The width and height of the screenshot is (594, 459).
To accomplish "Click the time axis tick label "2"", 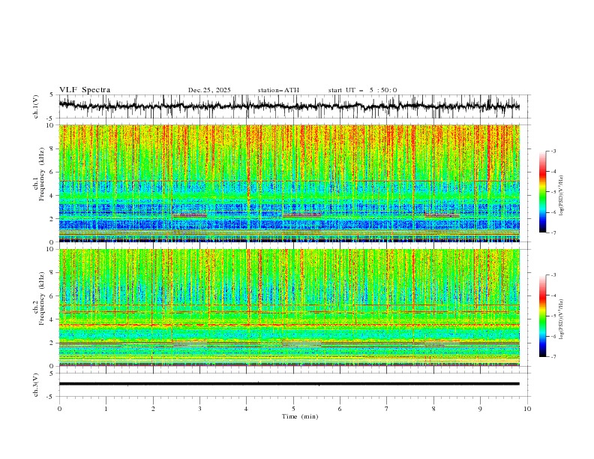I will click(153, 409).
